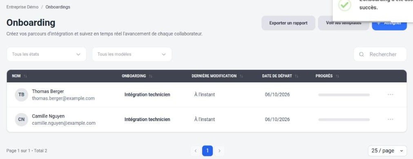
Task: Click 'Intégration technicien' in Thomas Berger row
Action: point(147,95)
